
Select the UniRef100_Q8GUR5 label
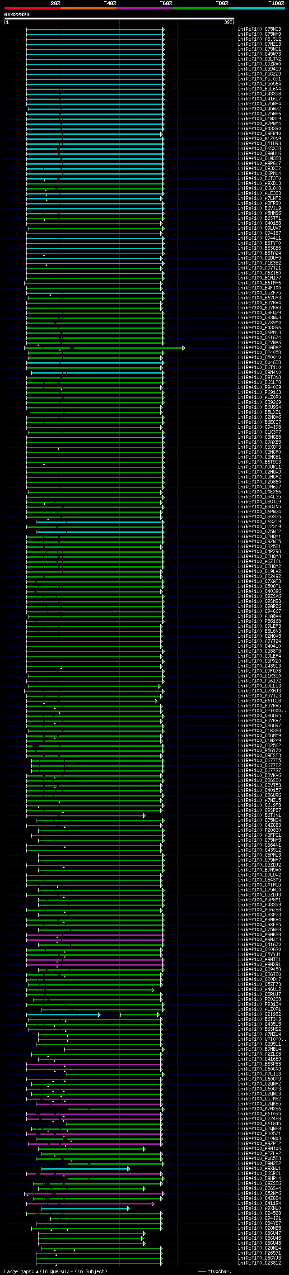tap(259, 716)
